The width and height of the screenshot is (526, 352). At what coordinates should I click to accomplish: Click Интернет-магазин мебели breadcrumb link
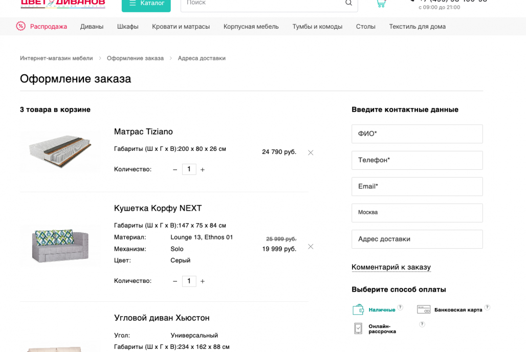(56, 58)
